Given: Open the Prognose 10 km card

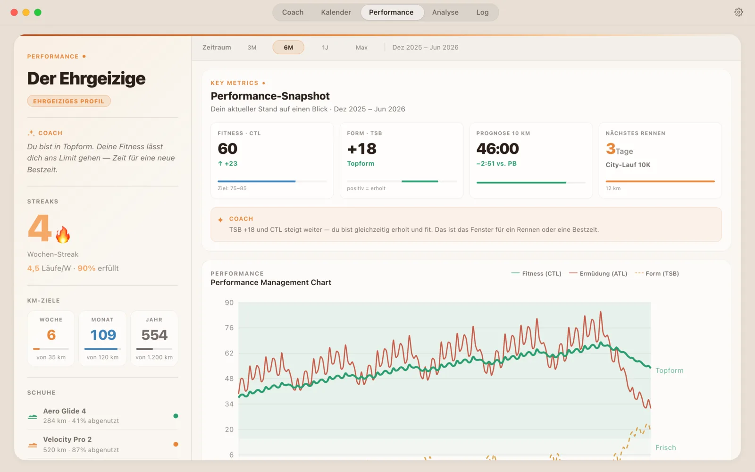Looking at the screenshot, I should pos(531,160).
